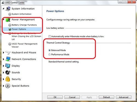Click the System Information laptop icon
The width and height of the screenshot is (137, 102).
pos(8,9)
